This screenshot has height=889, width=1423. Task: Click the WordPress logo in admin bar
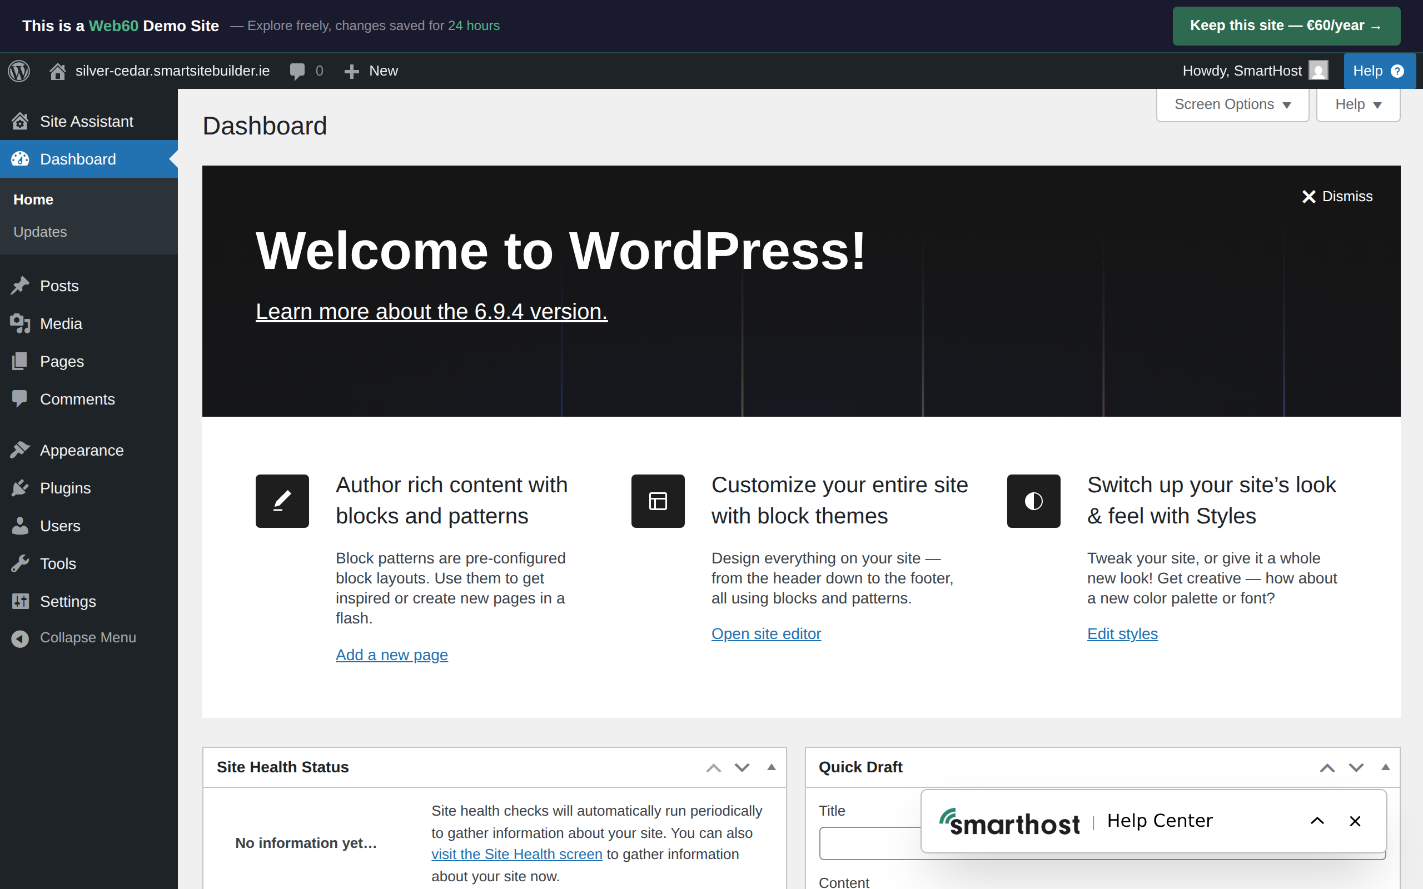pos(19,71)
